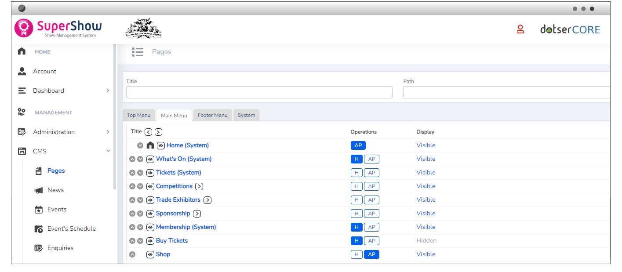Viewport: 622px width, 272px height.
Task: Collapse the CMS sidebar section
Action: click(x=108, y=151)
